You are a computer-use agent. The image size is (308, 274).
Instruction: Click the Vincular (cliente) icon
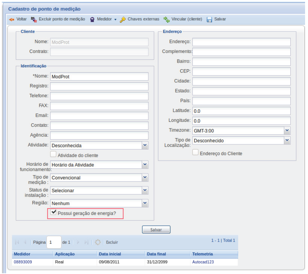[x=167, y=19]
